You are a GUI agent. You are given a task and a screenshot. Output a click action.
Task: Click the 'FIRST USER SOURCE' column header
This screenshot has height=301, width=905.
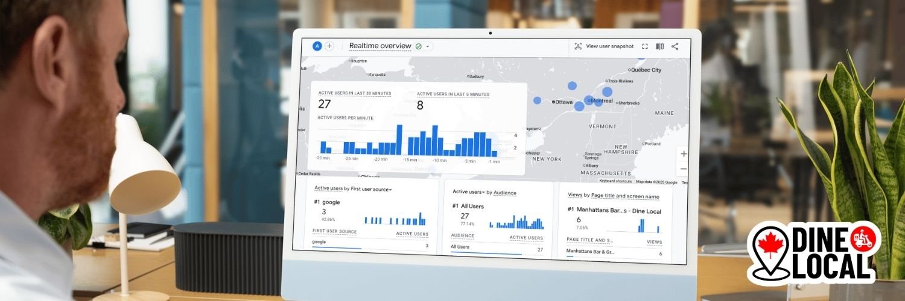(334, 232)
